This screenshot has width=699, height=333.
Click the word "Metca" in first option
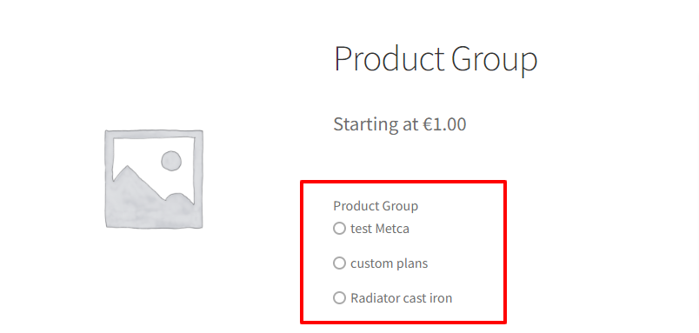click(393, 229)
